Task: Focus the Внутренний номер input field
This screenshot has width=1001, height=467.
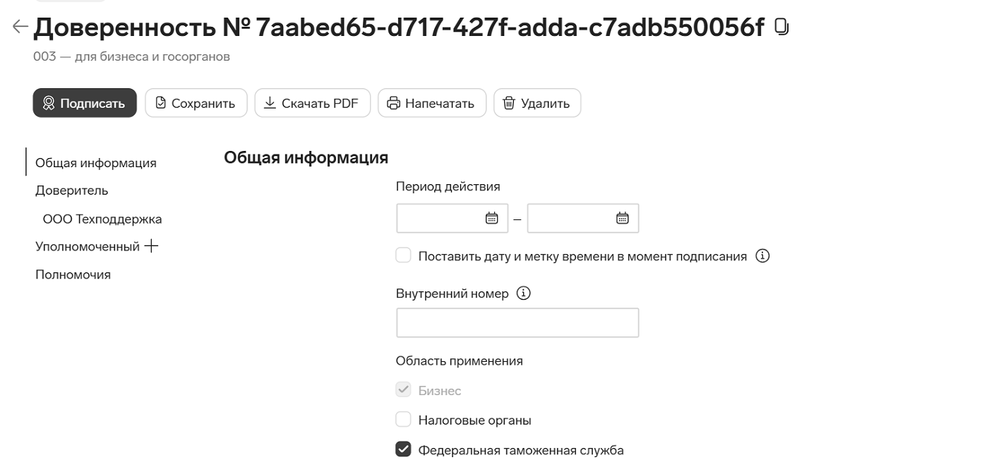Action: coord(517,322)
